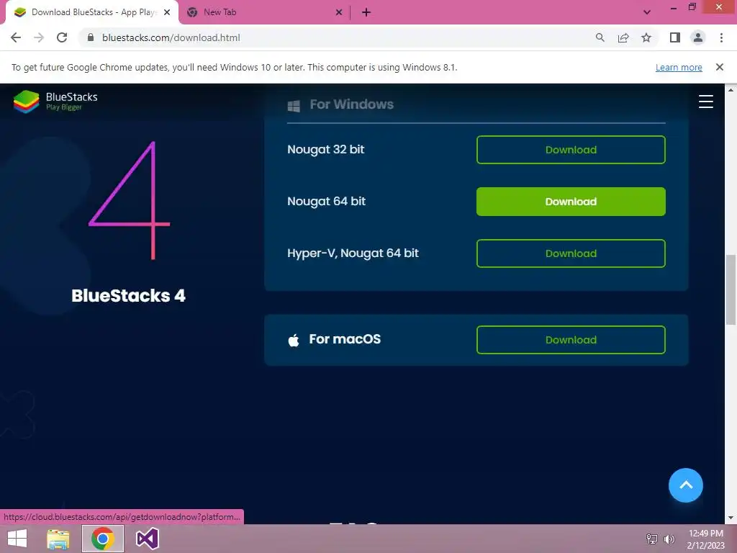
Task: Click the browser forward arrow
Action: coord(39,37)
